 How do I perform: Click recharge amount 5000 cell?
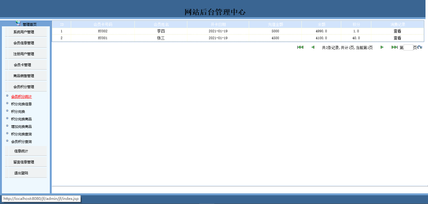pos(275,31)
